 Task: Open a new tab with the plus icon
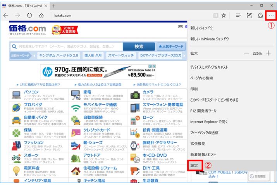[54, 6]
